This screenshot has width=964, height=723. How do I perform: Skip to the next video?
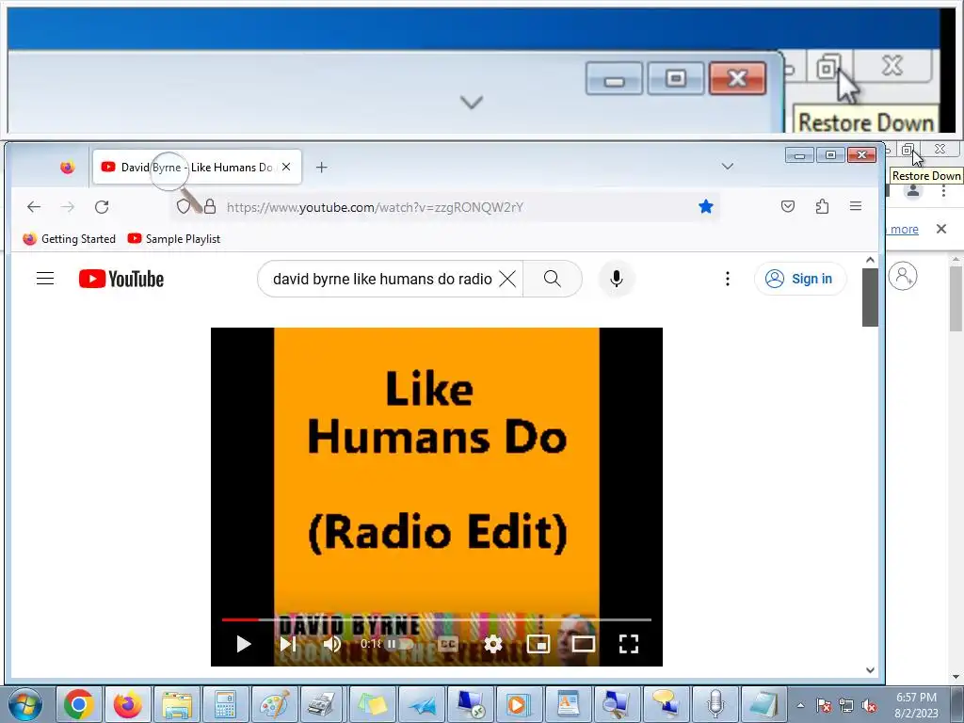[x=288, y=644]
